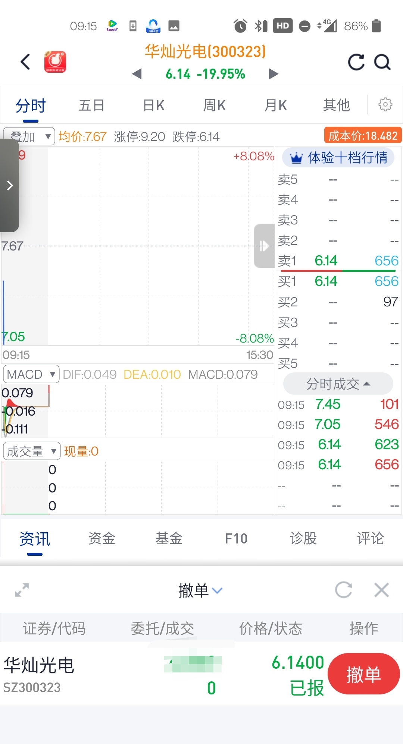The image size is (403, 744).
Task: Select the 买5 order book row
Action: point(338,363)
